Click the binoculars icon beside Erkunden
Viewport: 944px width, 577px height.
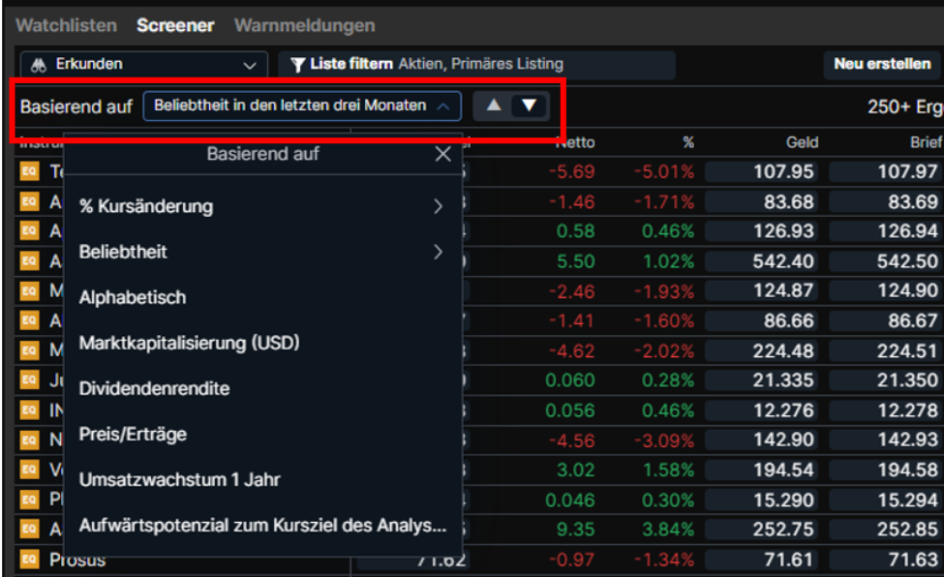(39, 65)
